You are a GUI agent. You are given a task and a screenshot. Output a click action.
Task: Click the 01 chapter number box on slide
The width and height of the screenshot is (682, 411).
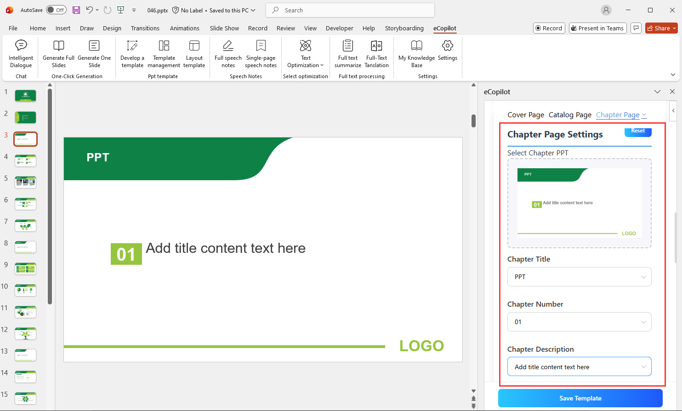[x=126, y=254]
